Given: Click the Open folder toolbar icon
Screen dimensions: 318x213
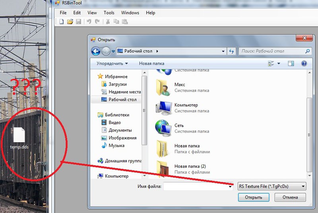Looking at the screenshot, I should click(70, 21).
